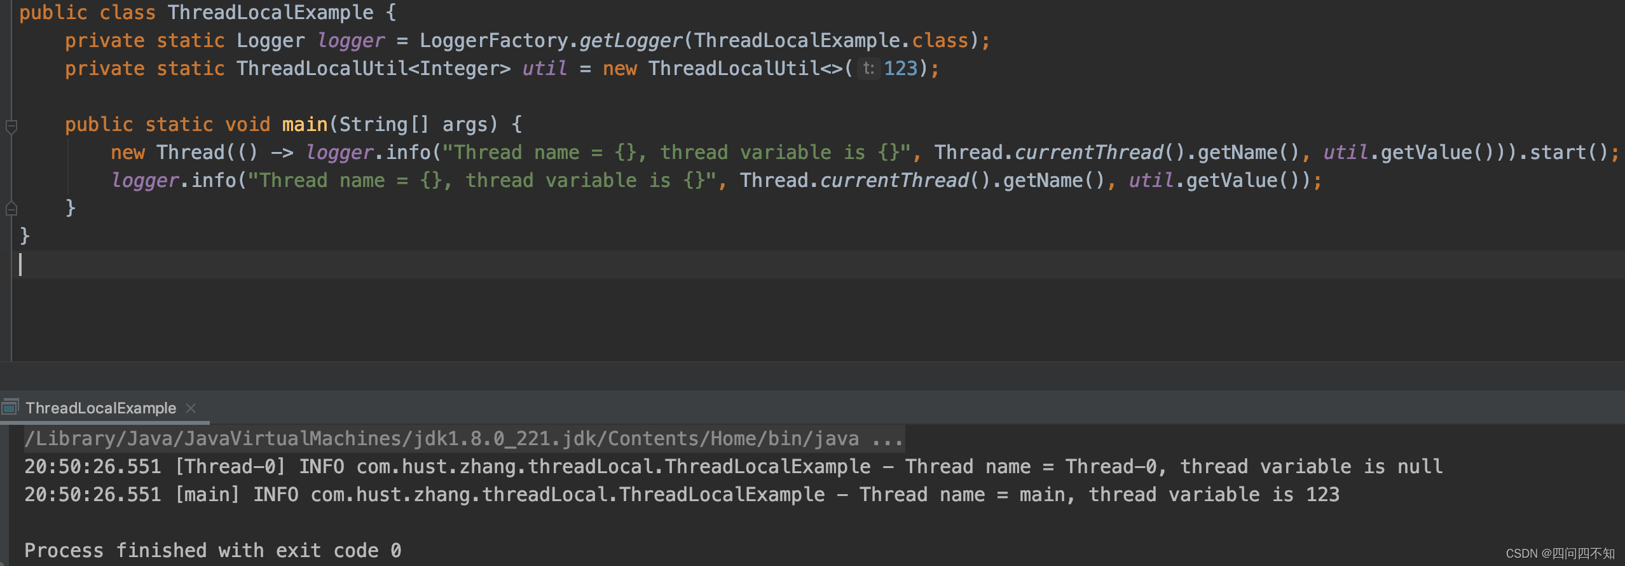This screenshot has width=1625, height=566.
Task: Select the ThreadLocalExample run tab
Action: (101, 408)
